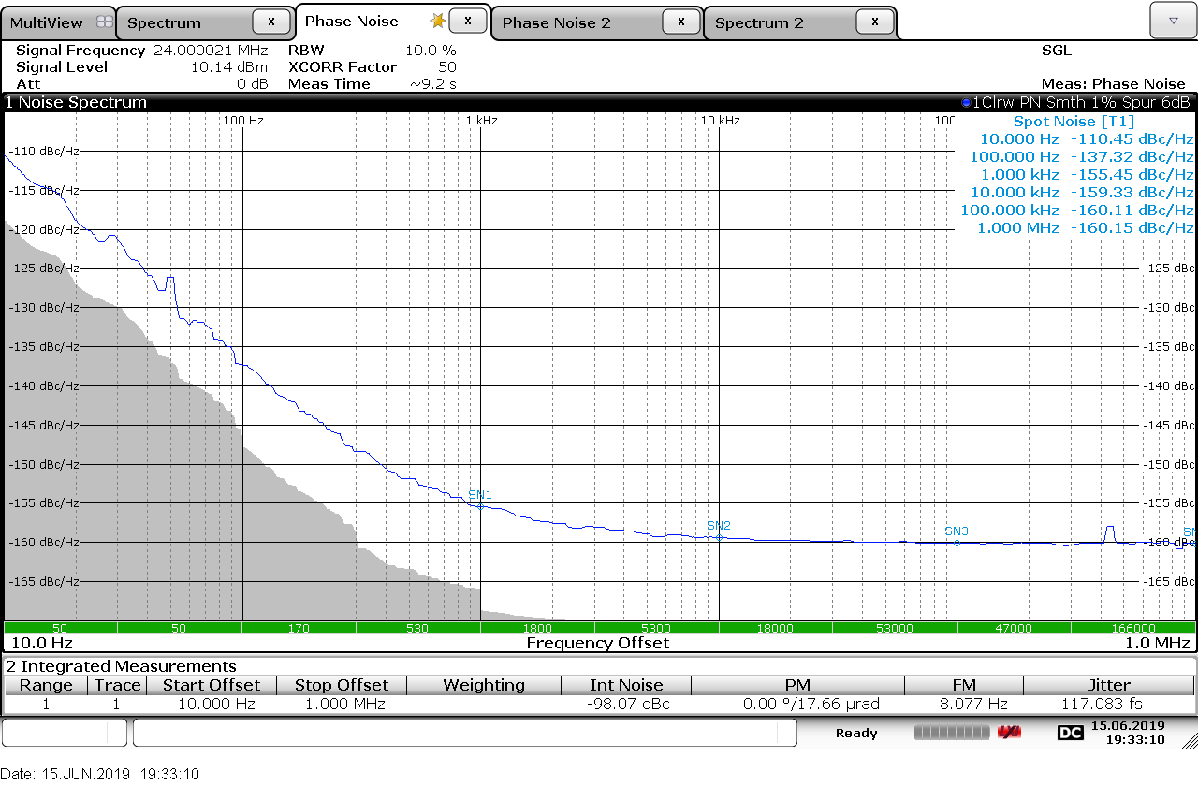The height and width of the screenshot is (800, 1198).
Task: Click the measurement progress bar
Action: [953, 732]
